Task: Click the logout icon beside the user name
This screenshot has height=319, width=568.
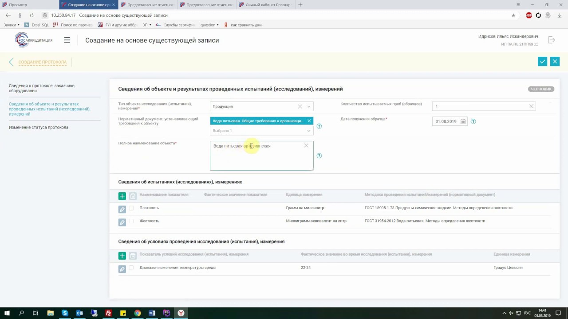Action: pyautogui.click(x=552, y=40)
